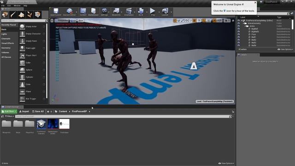Toggle visibility of Wall1 actor
This screenshot has width=295, height=166.
[239, 37]
